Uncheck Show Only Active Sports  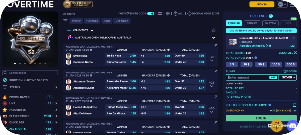pos(5,80)
